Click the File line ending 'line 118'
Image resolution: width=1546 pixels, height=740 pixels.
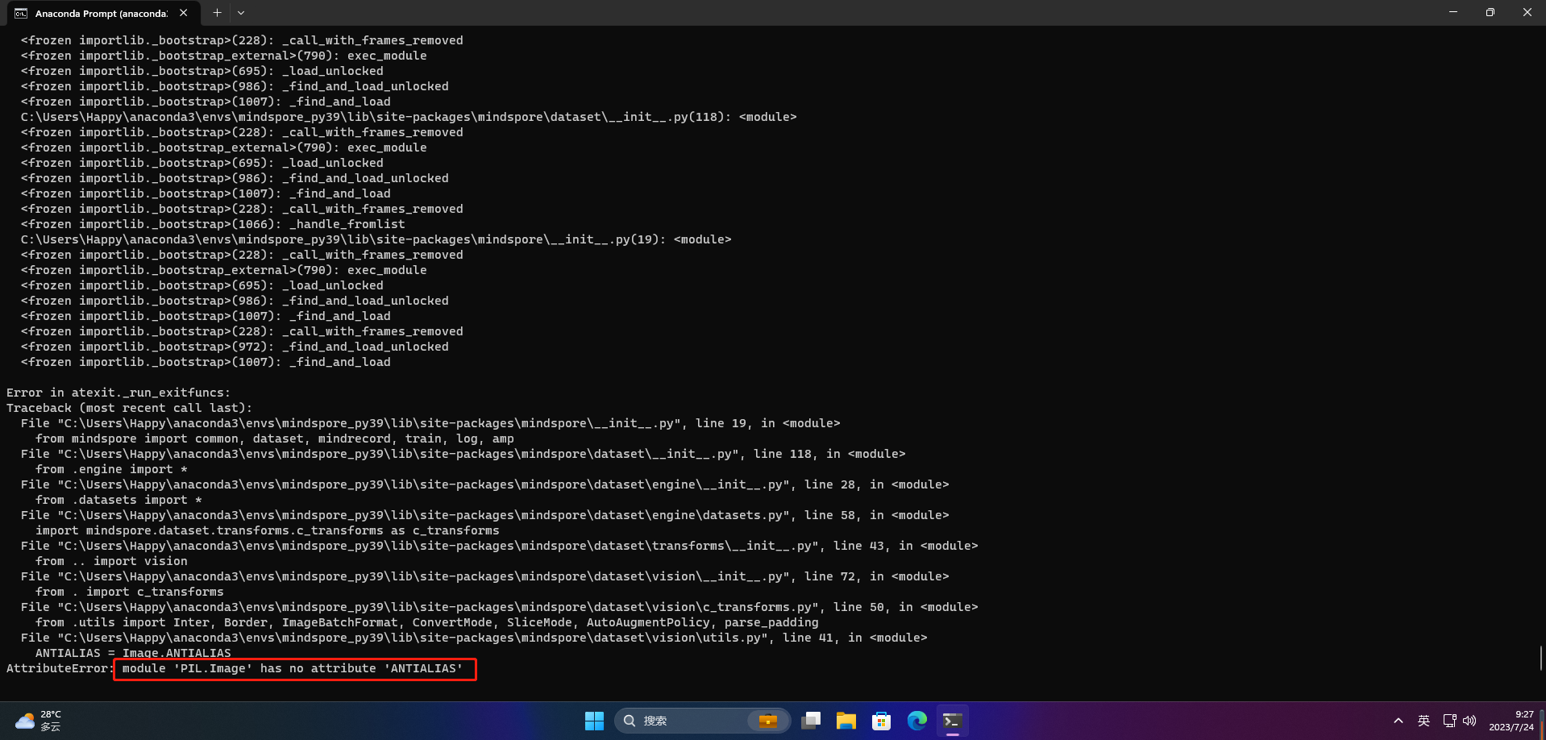463,454
